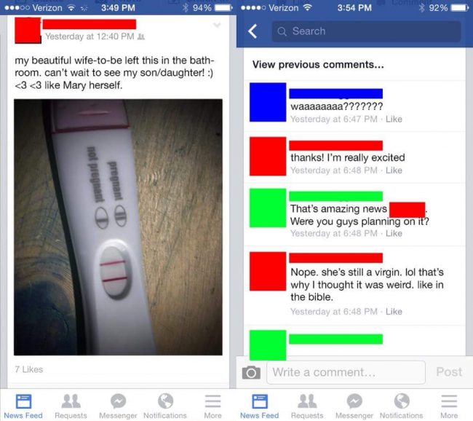Screen dimensions: 473x421
Task: Click inside the Search field
Action: (366, 31)
